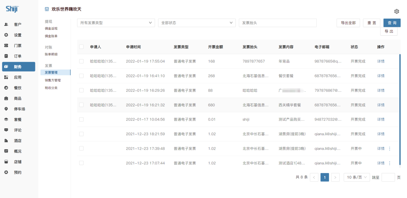
Task: Click the 门票 ticket icon in sidebar
Action: click(x=6, y=45)
